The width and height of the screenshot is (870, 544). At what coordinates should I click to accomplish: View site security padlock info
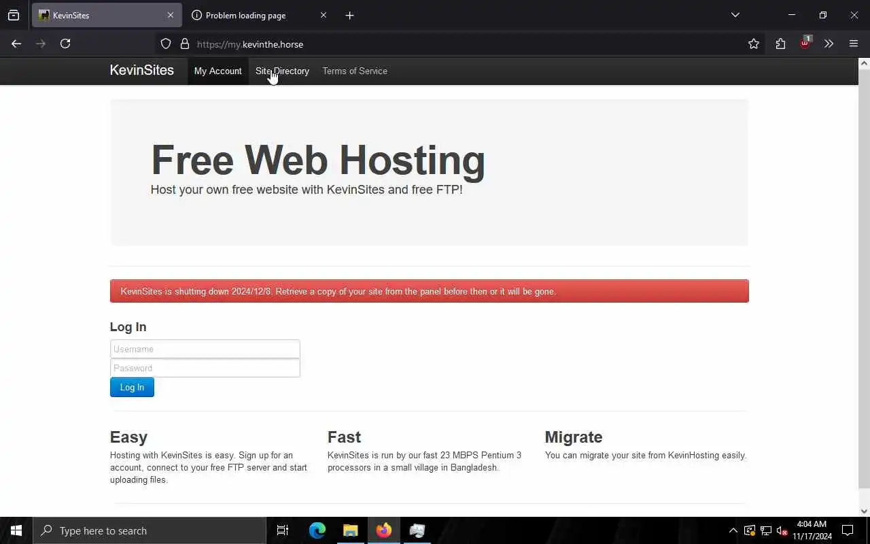pyautogui.click(x=184, y=44)
